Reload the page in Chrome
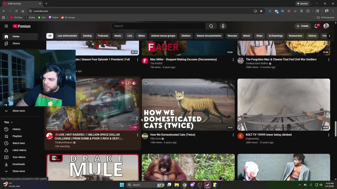The width and height of the screenshot is (337, 189). [16, 11]
